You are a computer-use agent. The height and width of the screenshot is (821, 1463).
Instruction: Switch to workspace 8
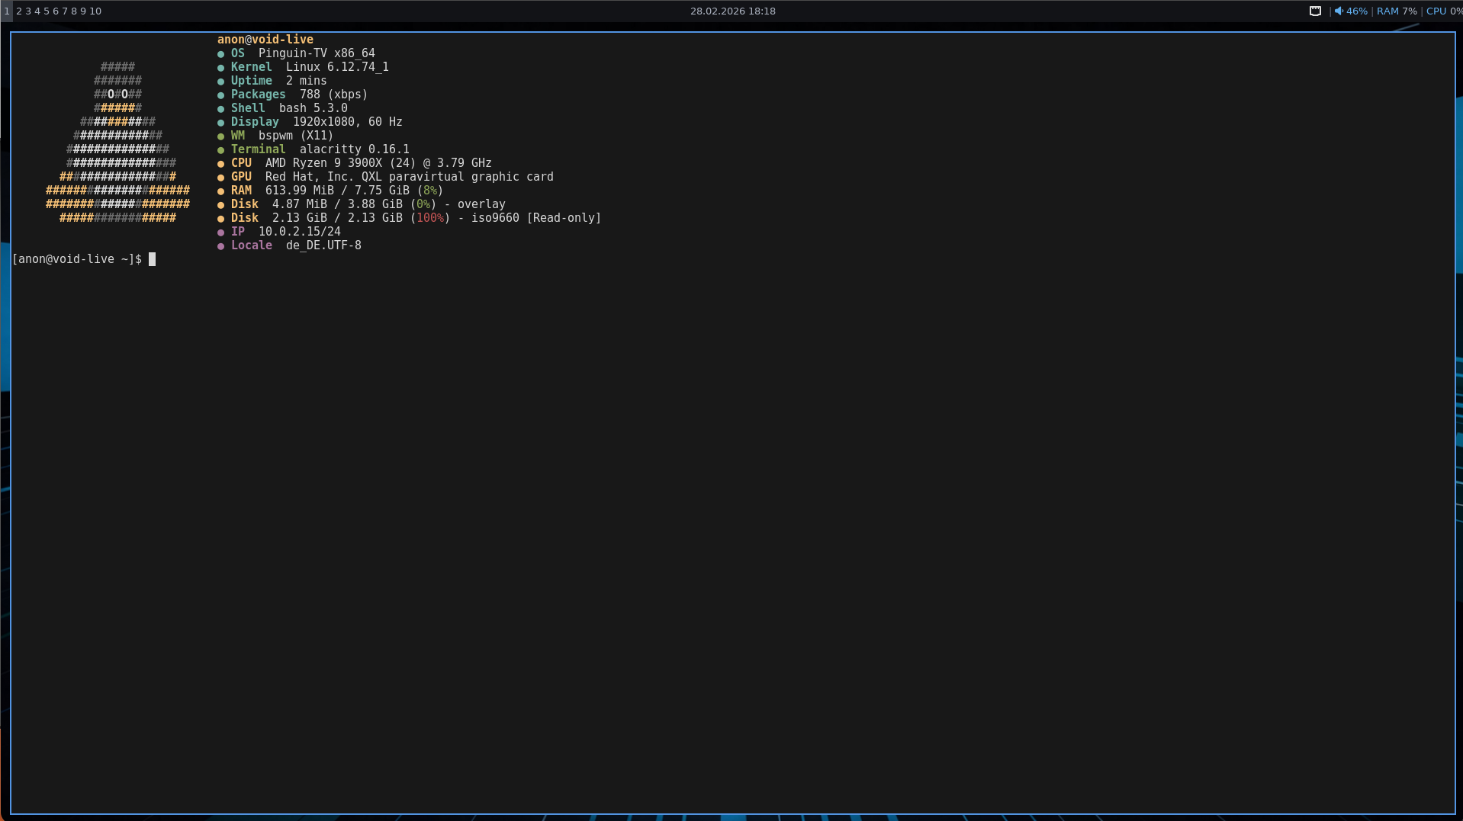pos(74,11)
